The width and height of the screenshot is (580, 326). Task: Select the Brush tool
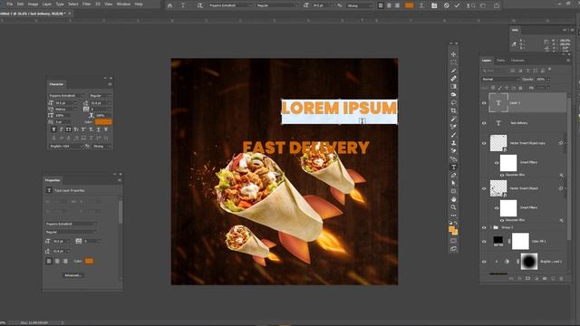(453, 135)
